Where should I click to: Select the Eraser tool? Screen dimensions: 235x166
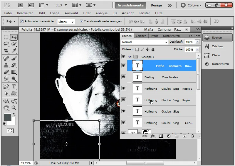pyautogui.click(x=6, y=72)
